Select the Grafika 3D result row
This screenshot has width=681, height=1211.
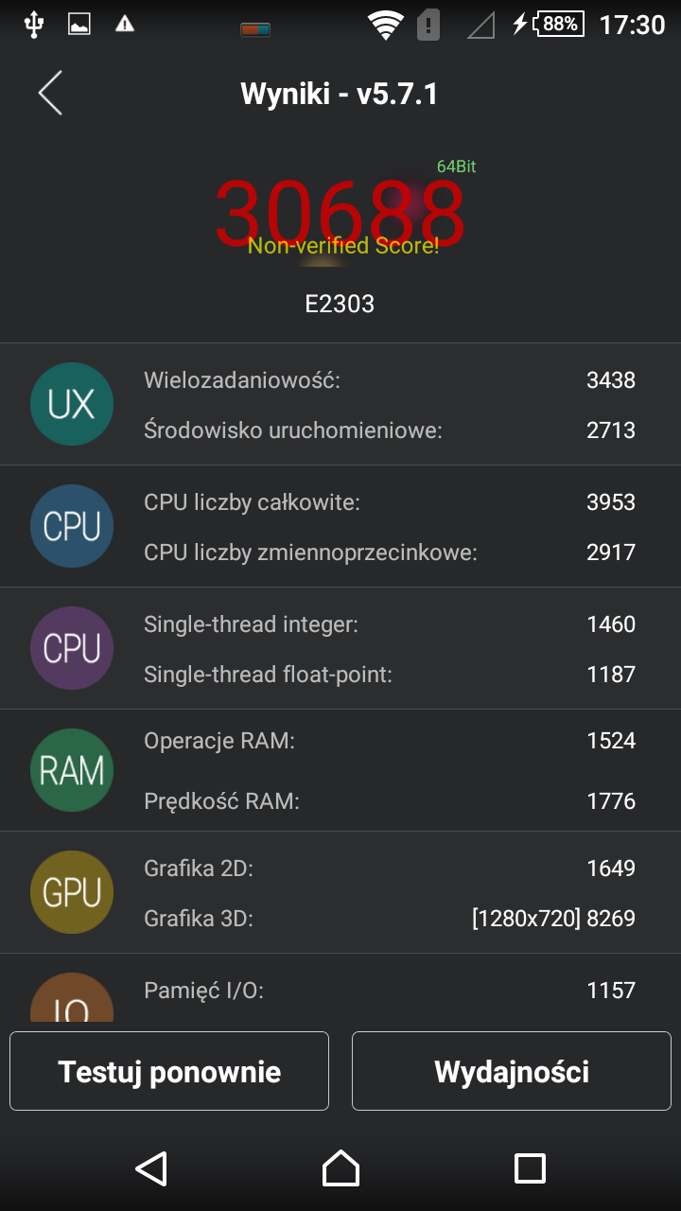click(390, 918)
